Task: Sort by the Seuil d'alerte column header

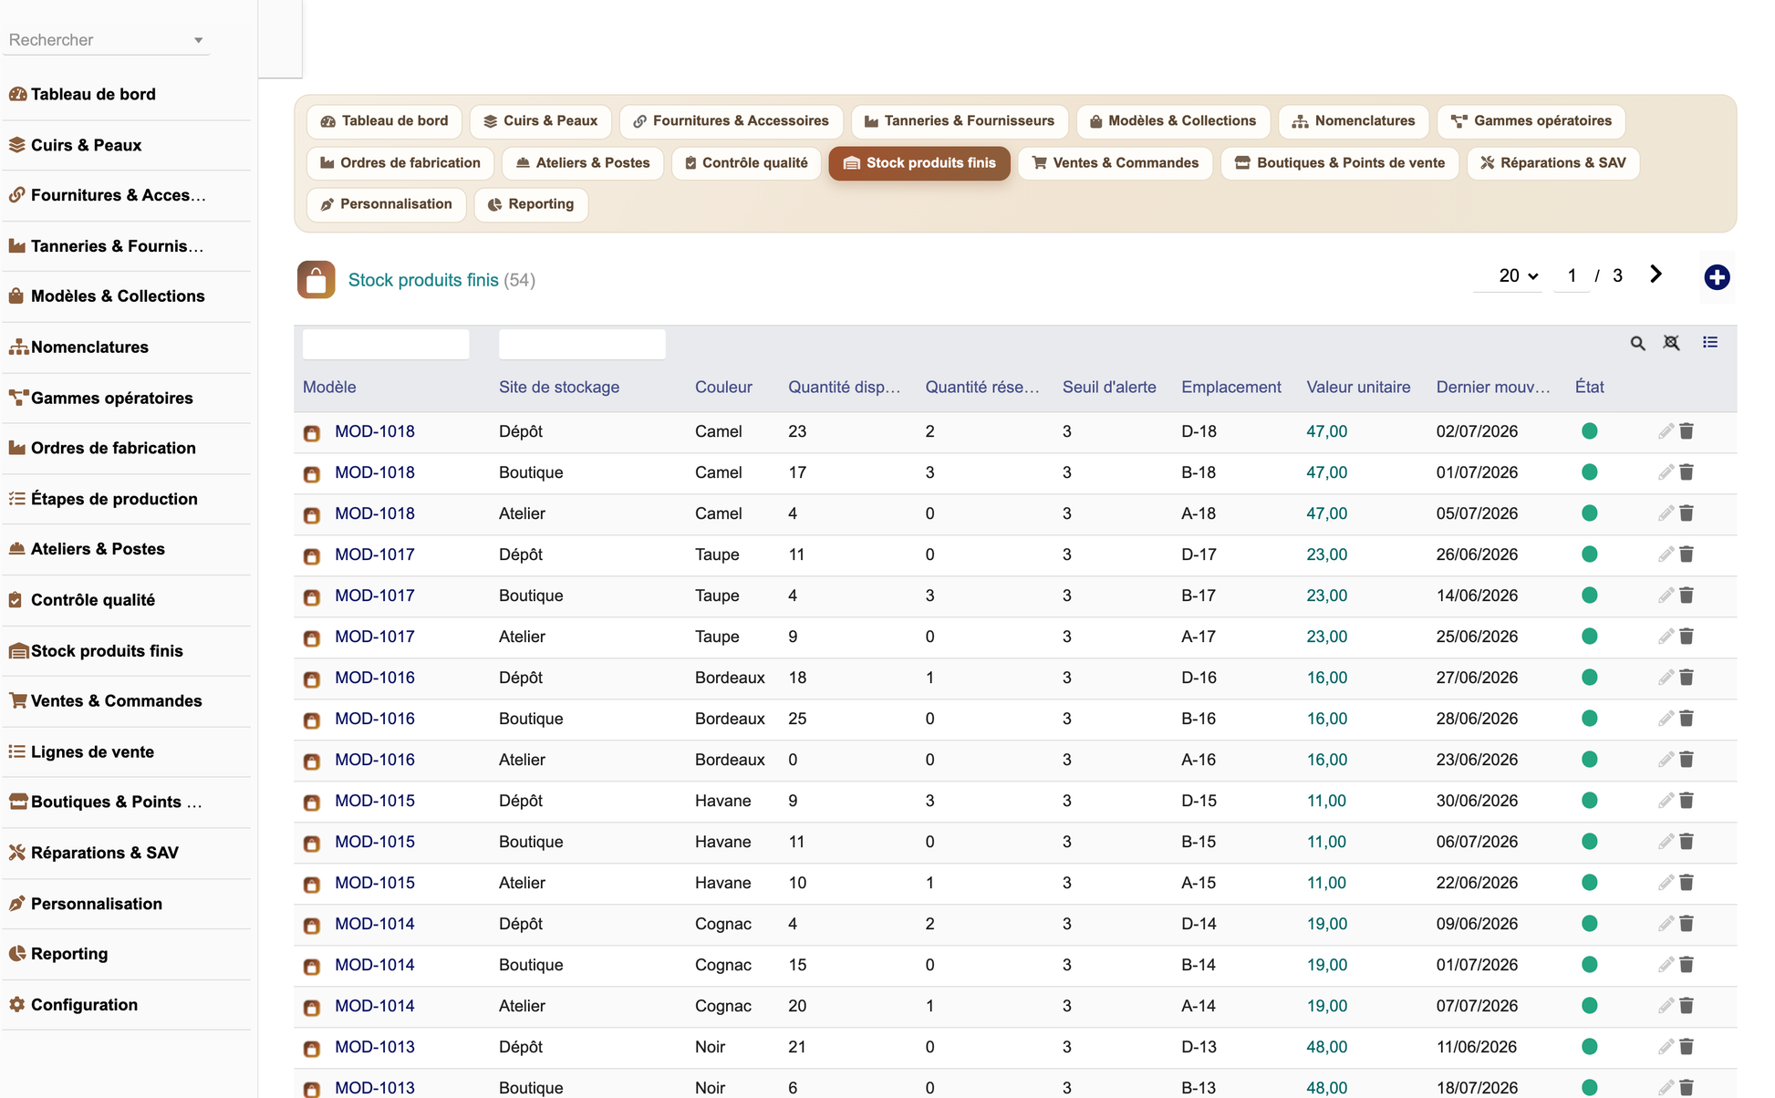Action: click(1109, 387)
